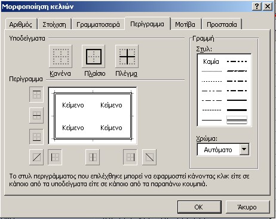The width and height of the screenshot is (276, 219).
Task: Select the thin dash-dot line style
Action: [211, 100]
